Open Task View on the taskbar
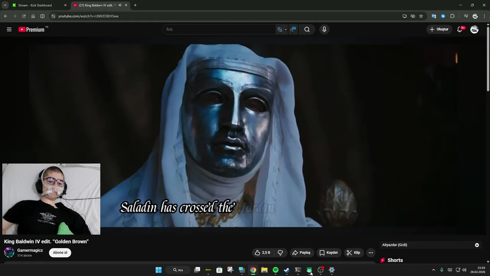The height and width of the screenshot is (276, 490). (197, 270)
